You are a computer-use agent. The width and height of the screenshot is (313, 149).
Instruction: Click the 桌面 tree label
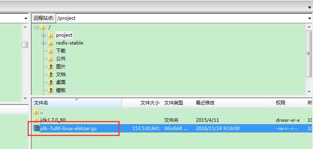pos(61,82)
